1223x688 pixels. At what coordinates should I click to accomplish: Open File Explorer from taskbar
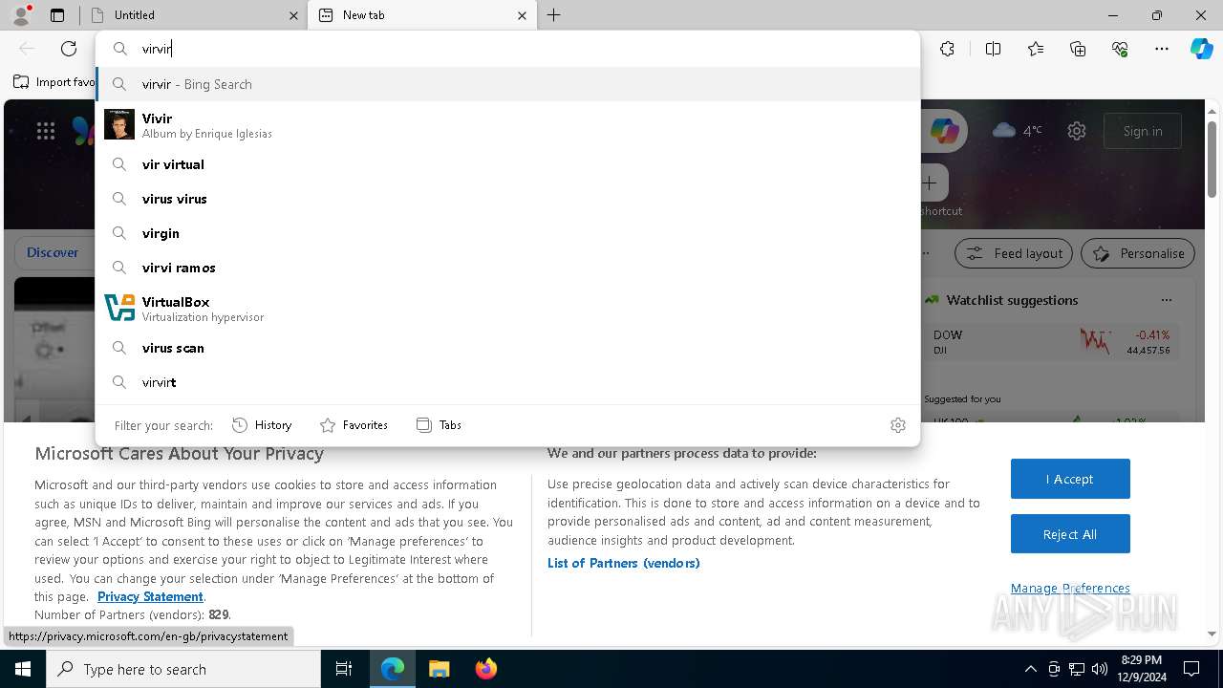(x=439, y=669)
